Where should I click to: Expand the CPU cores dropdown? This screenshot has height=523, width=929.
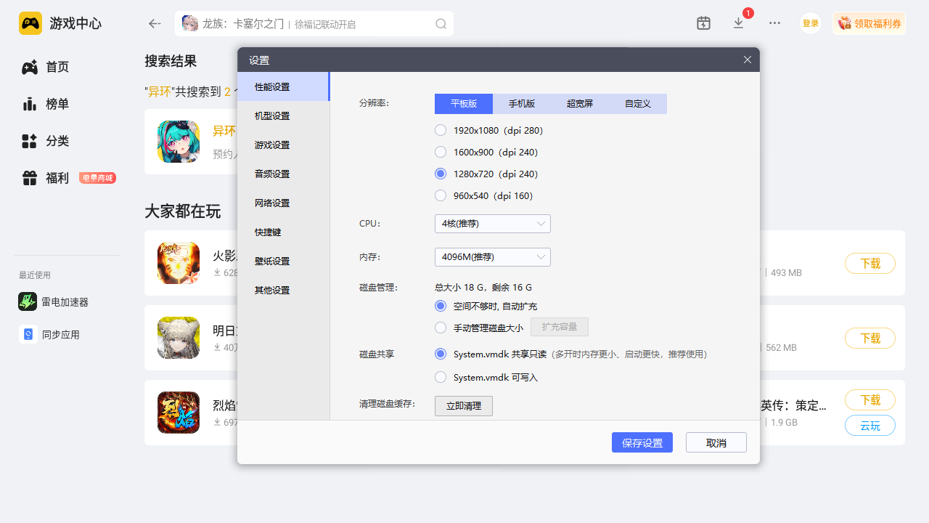492,224
